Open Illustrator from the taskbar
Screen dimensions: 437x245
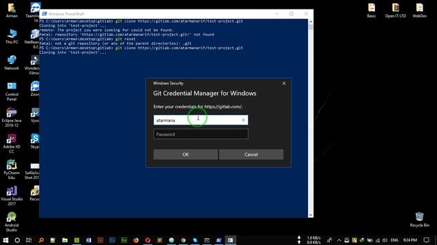100,240
